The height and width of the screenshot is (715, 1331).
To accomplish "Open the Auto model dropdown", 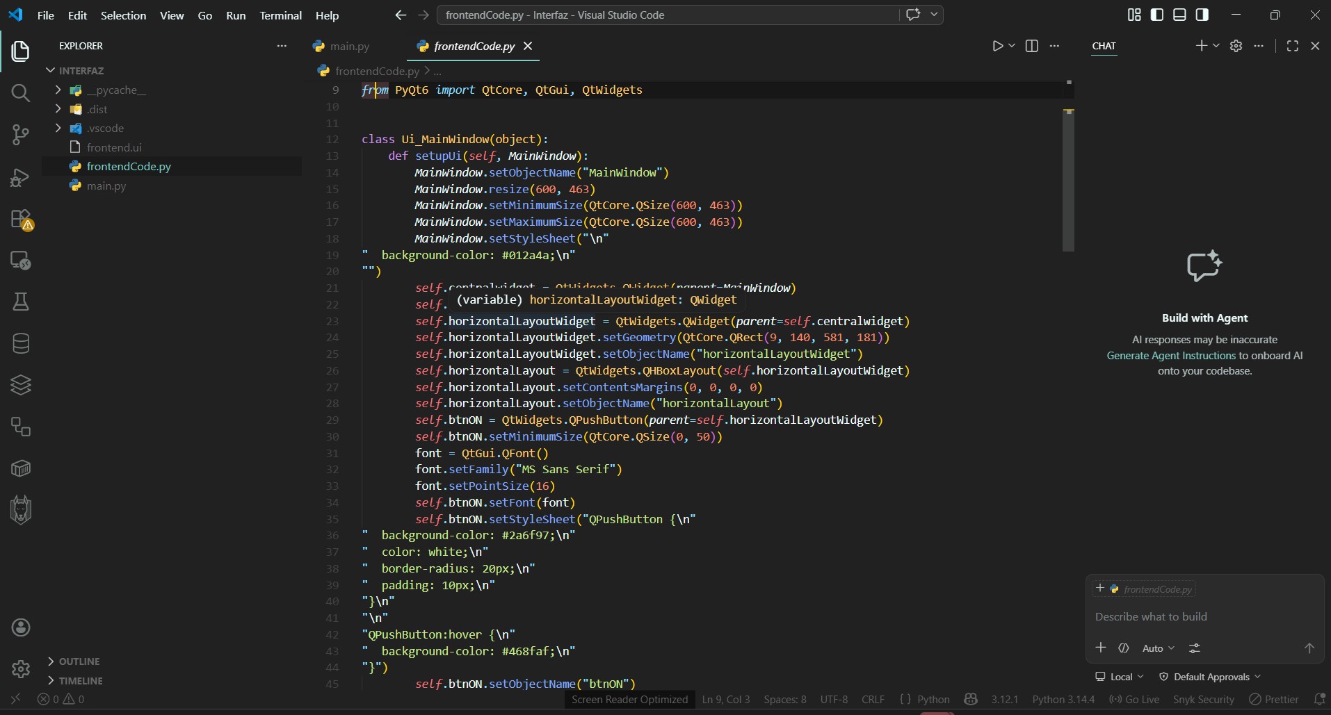I will pyautogui.click(x=1158, y=648).
